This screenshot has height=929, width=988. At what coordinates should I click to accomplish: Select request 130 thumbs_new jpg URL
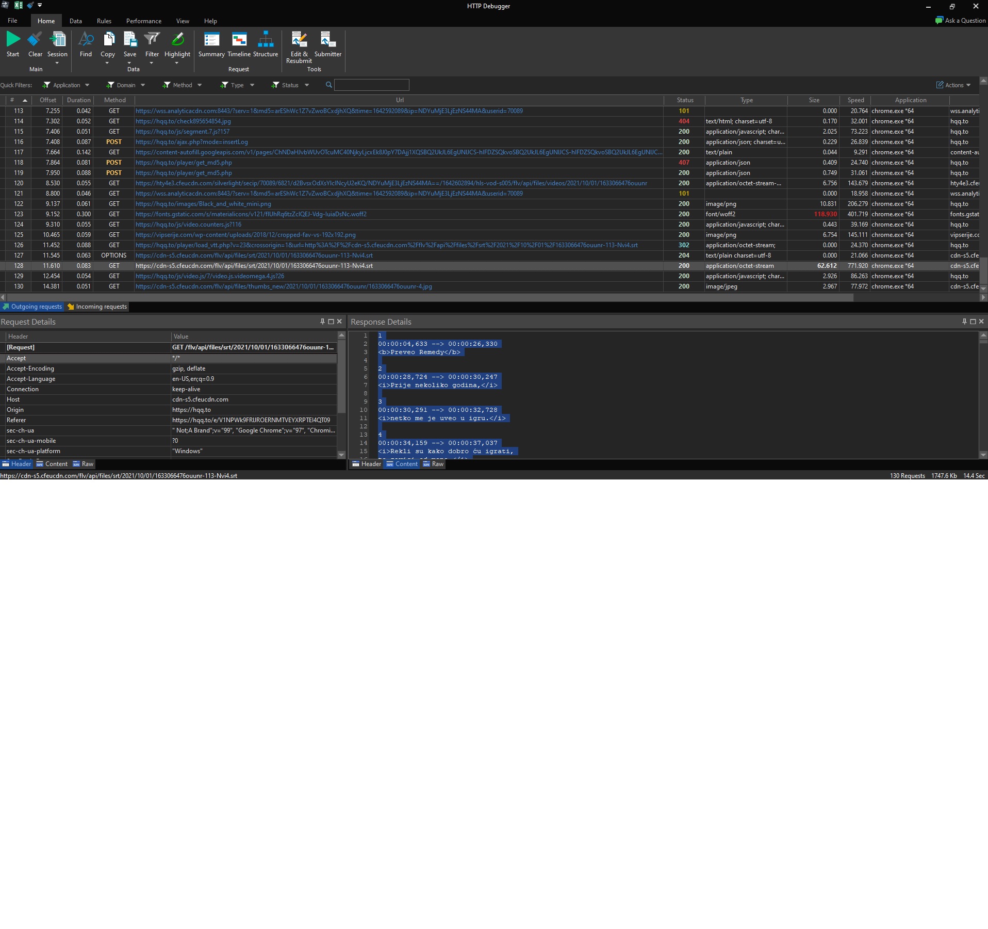pyautogui.click(x=284, y=286)
